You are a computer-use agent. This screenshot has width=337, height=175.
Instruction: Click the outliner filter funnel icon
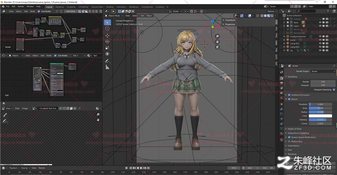point(328,11)
